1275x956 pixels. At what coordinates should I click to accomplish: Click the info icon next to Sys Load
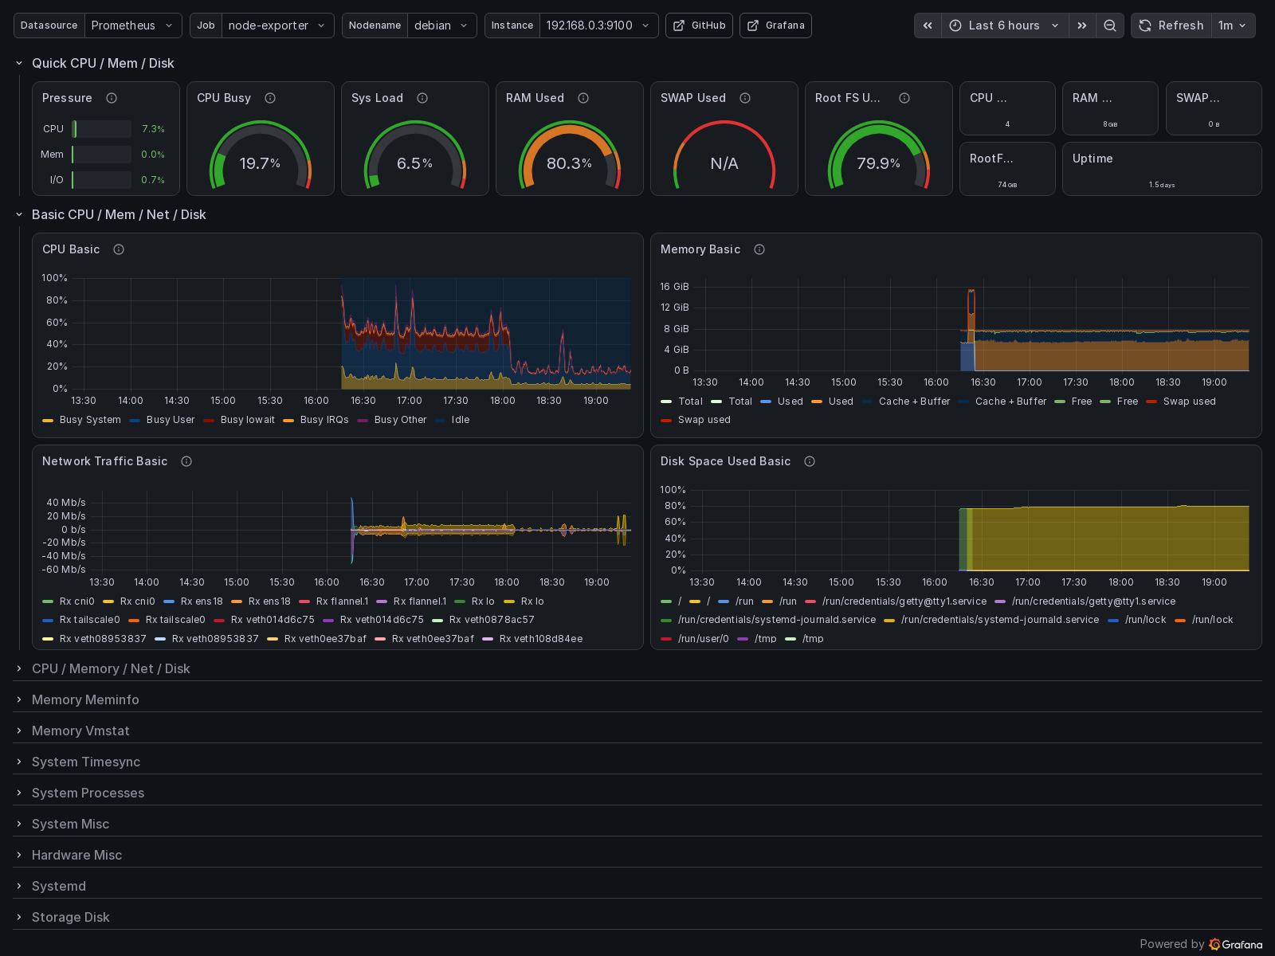pyautogui.click(x=422, y=98)
